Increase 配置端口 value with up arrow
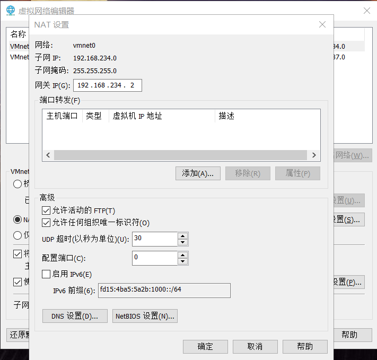Screen dimensions: 377x360 tap(183, 255)
